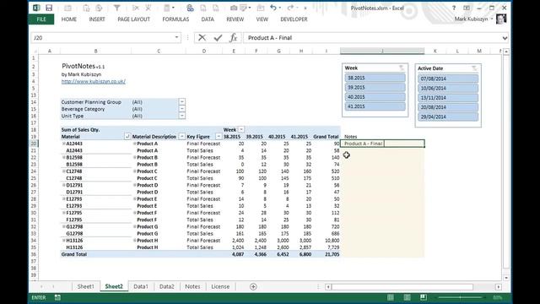540x304 pixels.
Task: Switch to Normal view in status bar
Action: (391, 297)
